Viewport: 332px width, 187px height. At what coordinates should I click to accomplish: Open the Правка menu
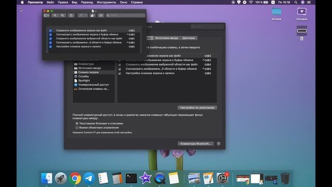(63, 2)
